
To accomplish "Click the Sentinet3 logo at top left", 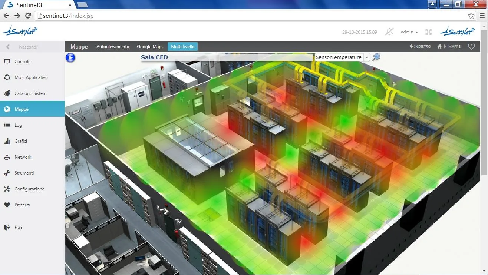I will pos(20,32).
